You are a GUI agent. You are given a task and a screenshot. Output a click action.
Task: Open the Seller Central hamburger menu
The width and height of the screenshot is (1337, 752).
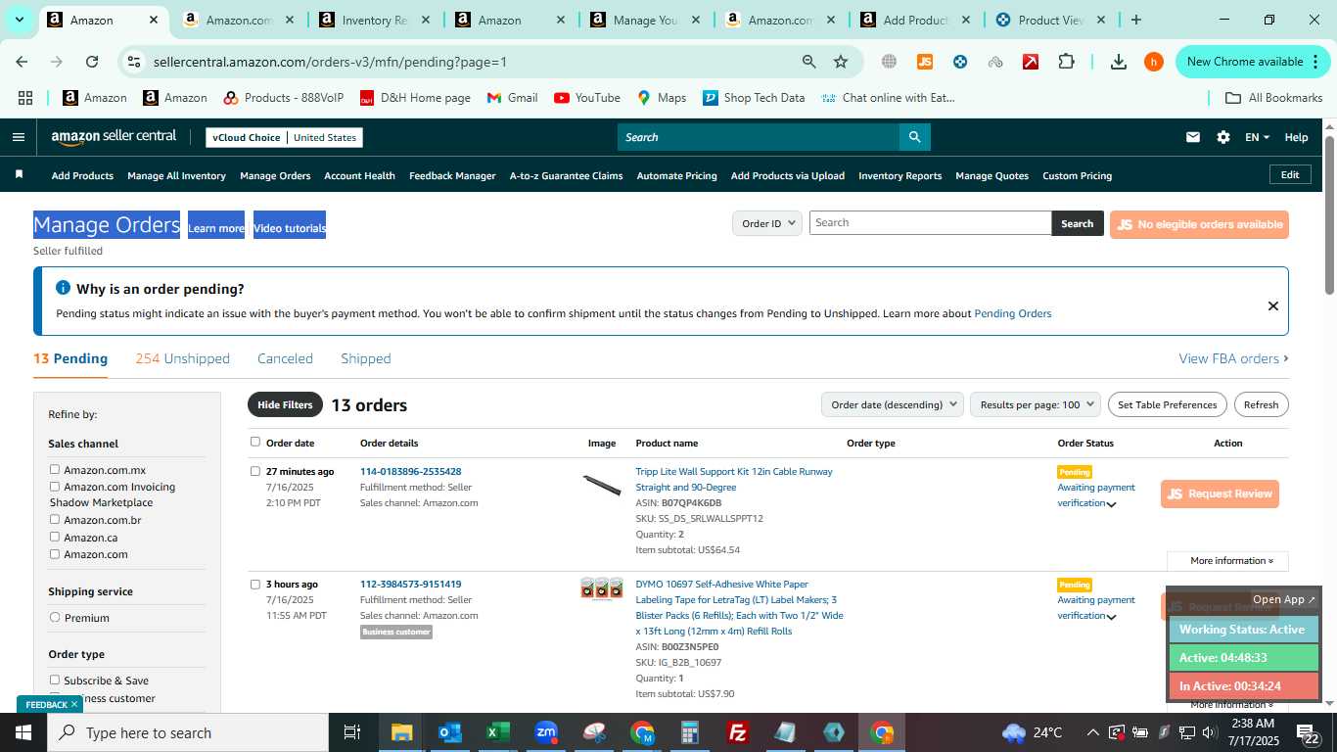(x=18, y=137)
